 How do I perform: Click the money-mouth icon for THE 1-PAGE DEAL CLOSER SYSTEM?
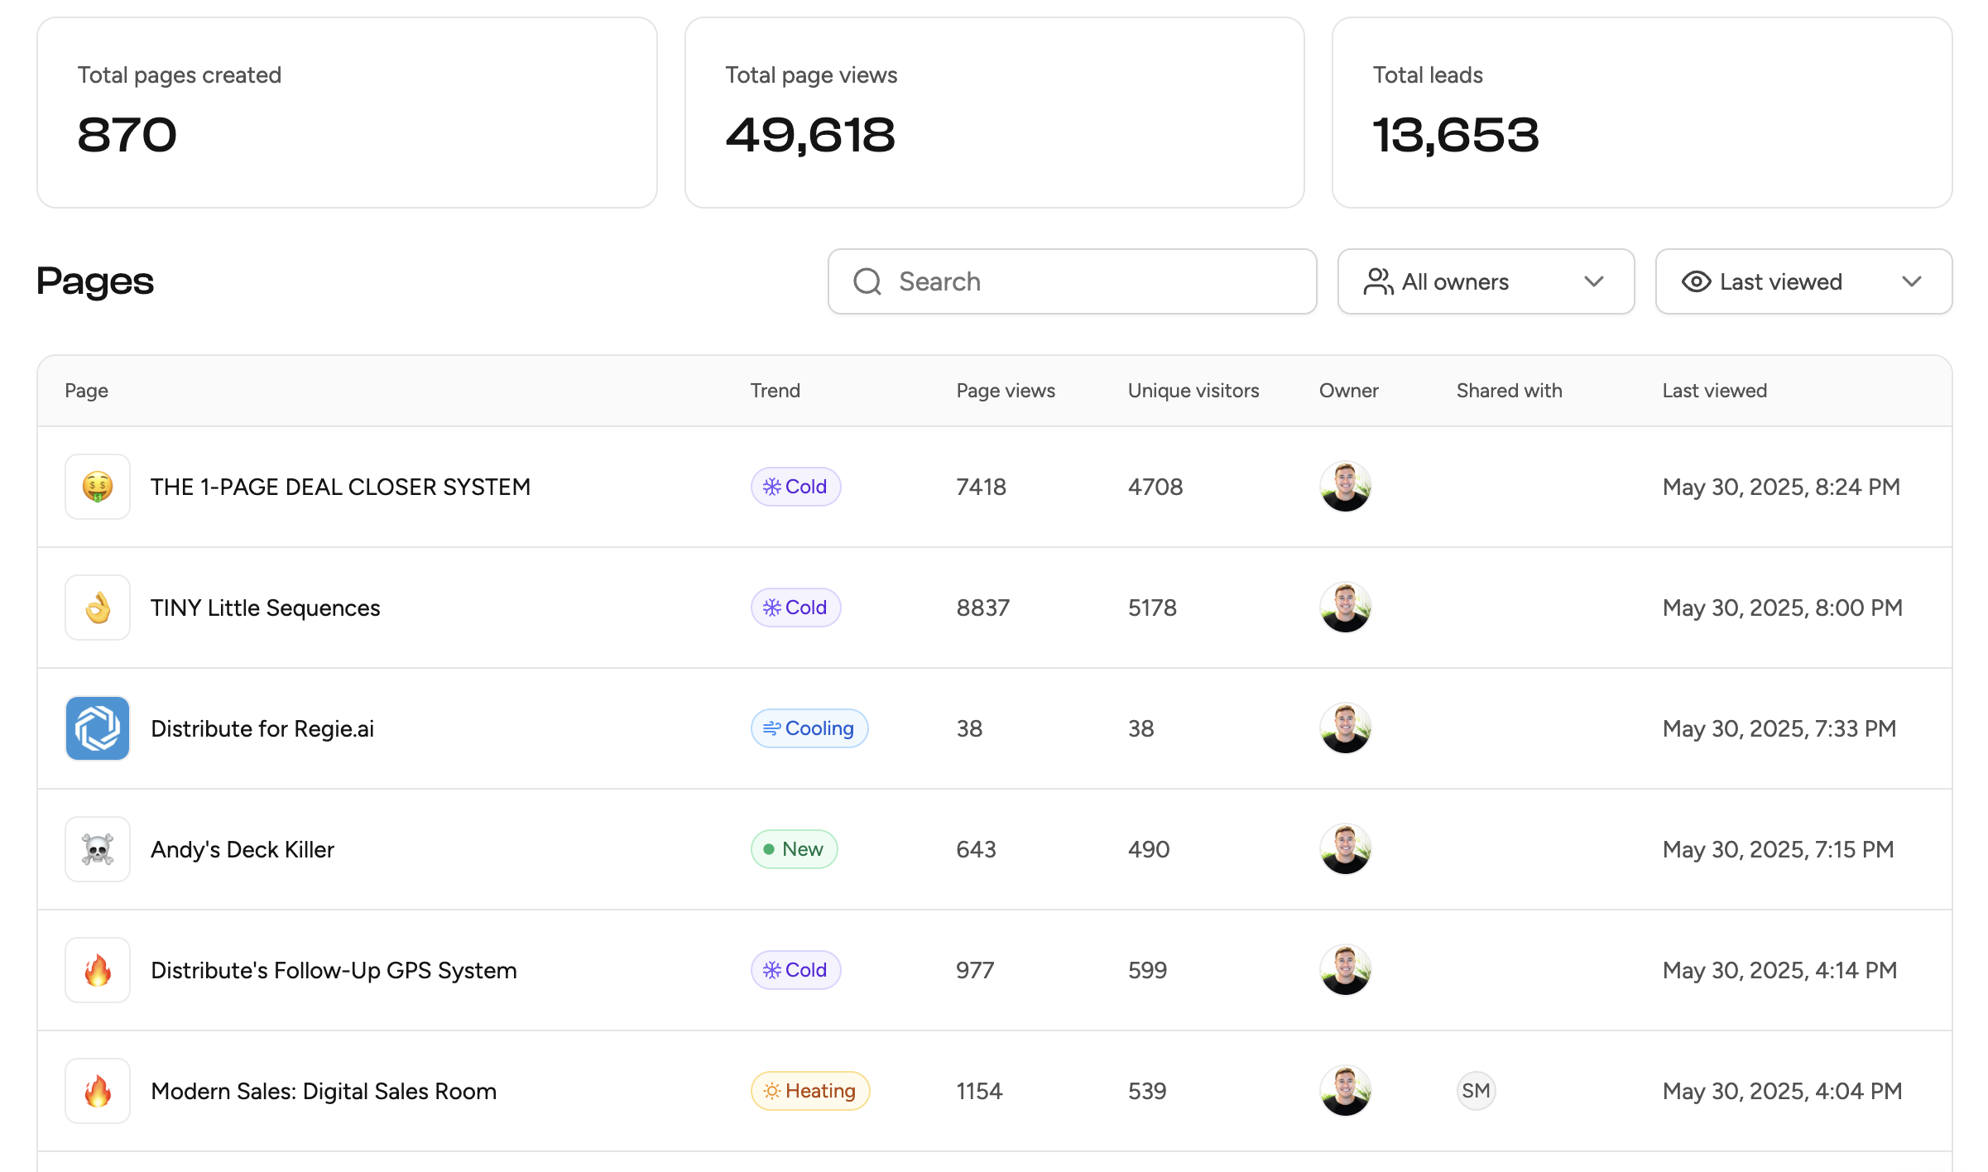pyautogui.click(x=97, y=487)
